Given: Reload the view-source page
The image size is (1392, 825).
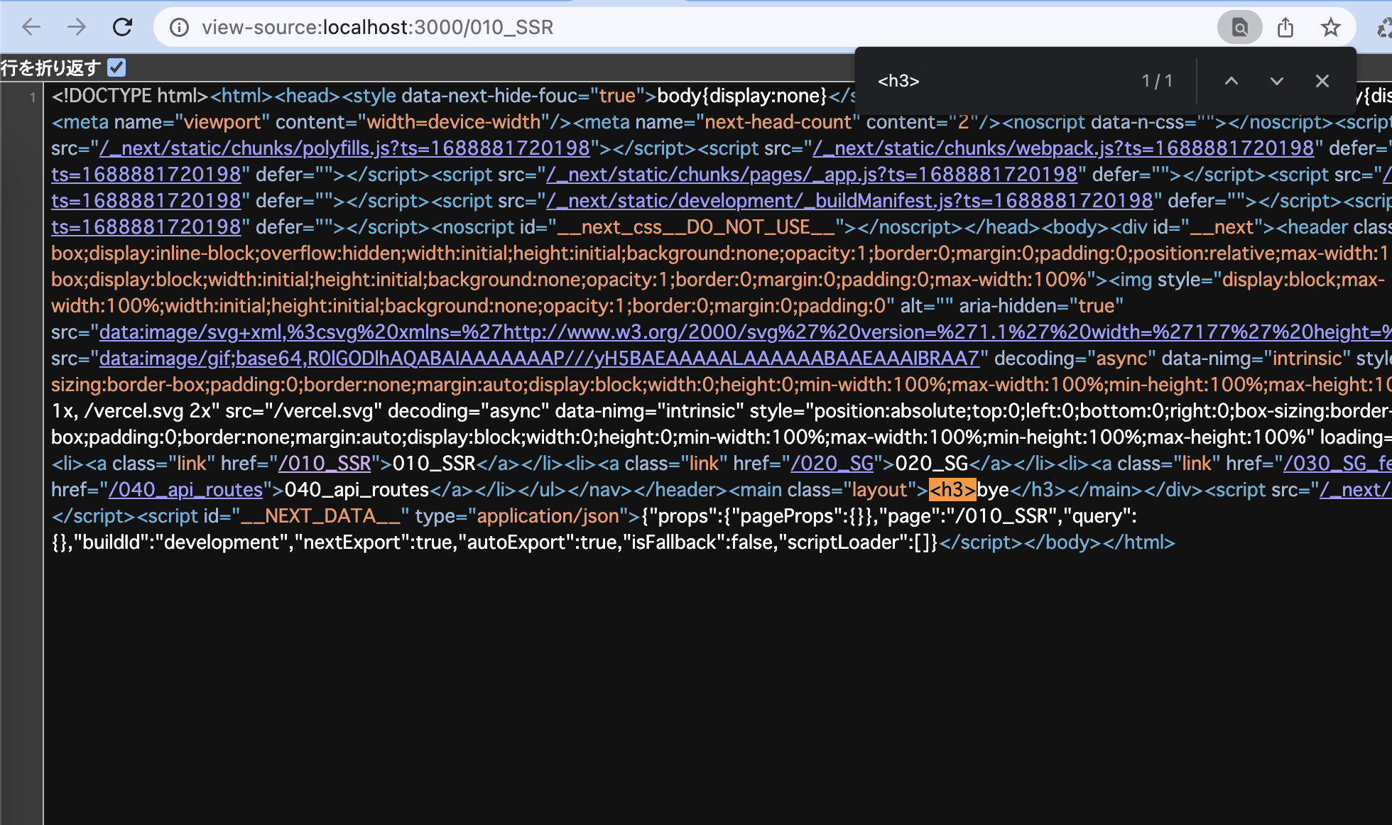Looking at the screenshot, I should point(123,27).
